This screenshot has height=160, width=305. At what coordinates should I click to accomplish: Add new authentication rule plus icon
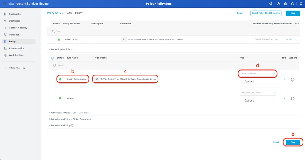(53, 58)
